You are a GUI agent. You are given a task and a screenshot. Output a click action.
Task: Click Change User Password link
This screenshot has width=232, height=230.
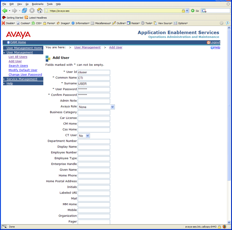[x=25, y=74]
